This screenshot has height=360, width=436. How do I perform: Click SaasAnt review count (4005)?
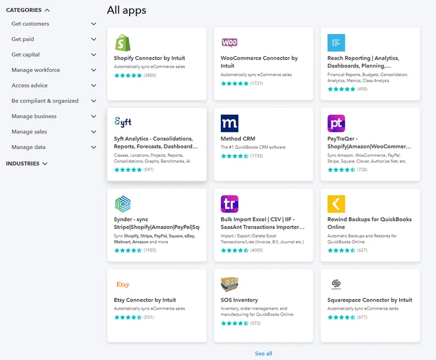pyautogui.click(x=257, y=251)
